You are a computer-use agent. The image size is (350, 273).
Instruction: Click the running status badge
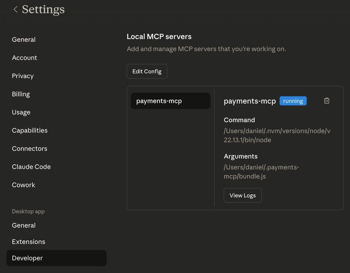tap(293, 101)
